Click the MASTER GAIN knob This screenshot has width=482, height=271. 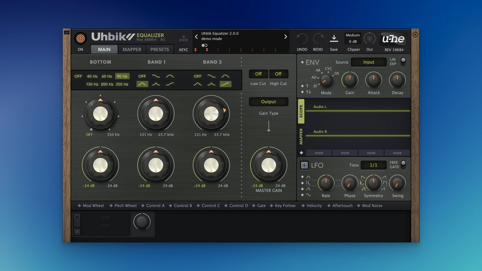[x=269, y=165]
